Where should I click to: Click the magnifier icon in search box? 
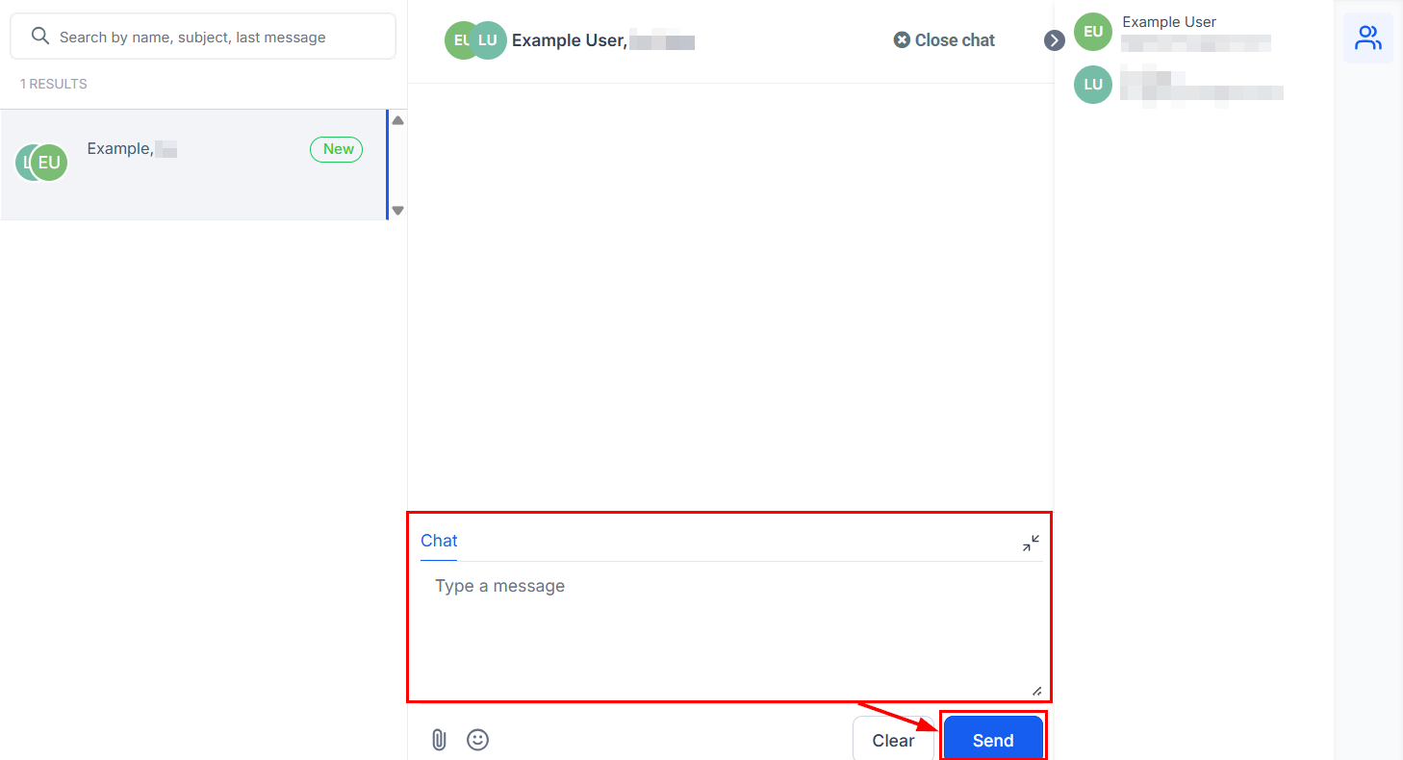click(40, 37)
